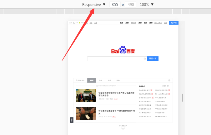
Task: Open the 100% zoom dropdown
Action: point(147,5)
